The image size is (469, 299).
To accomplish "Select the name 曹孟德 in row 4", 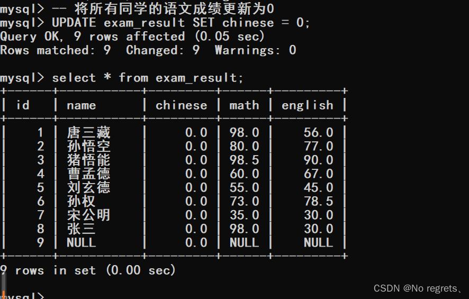I will point(88,174).
